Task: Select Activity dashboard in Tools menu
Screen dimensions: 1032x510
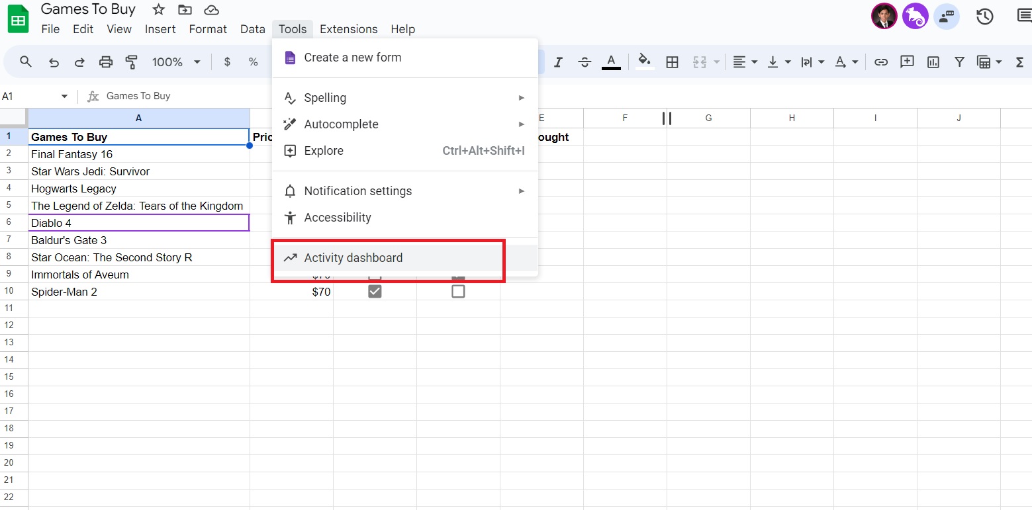Action: [x=405, y=258]
